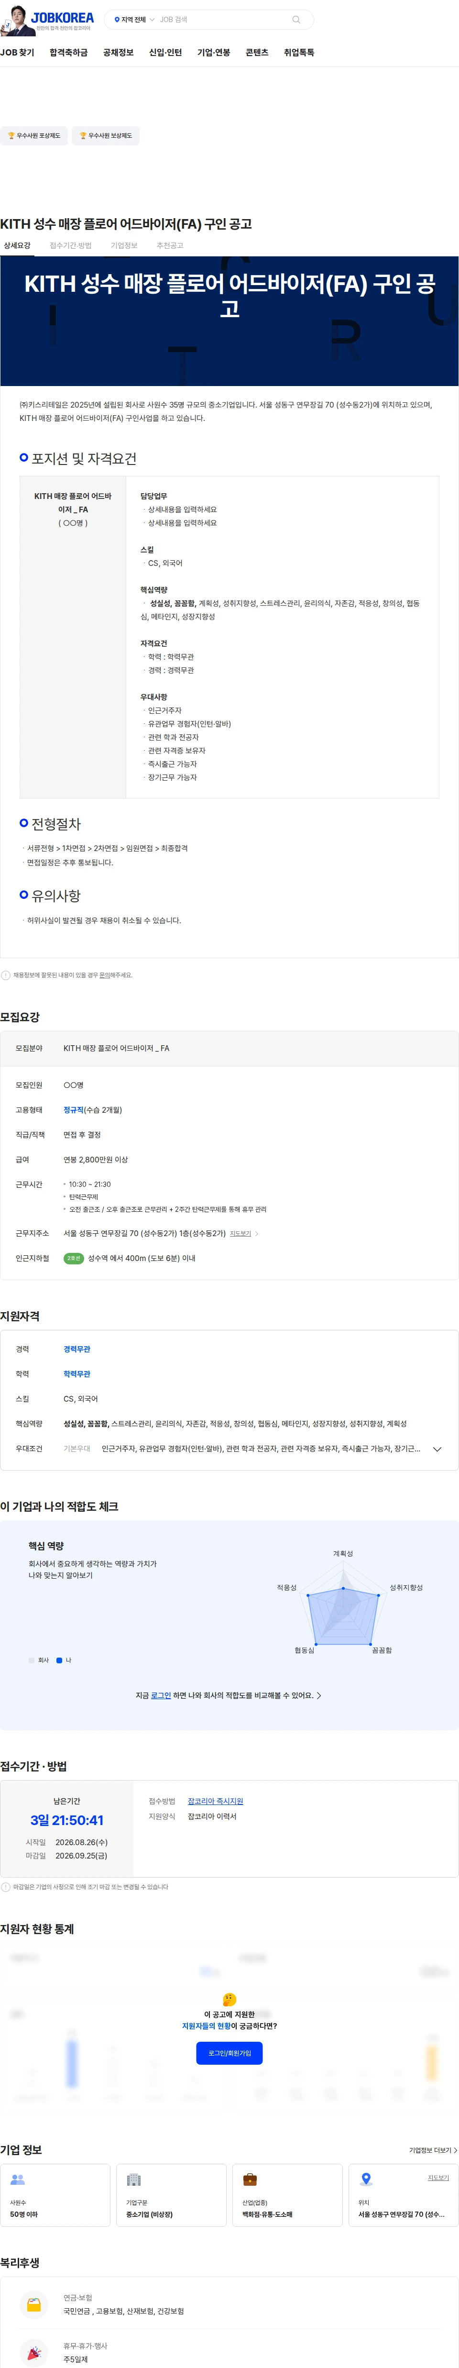
Task: Click 지도보기 link next to 근무지주소
Action: 240,1234
